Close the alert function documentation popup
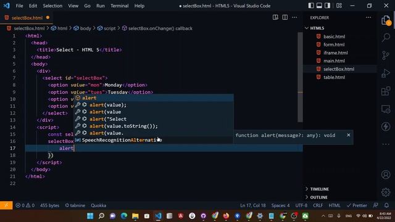This screenshot has width=395, height=222. [348, 135]
